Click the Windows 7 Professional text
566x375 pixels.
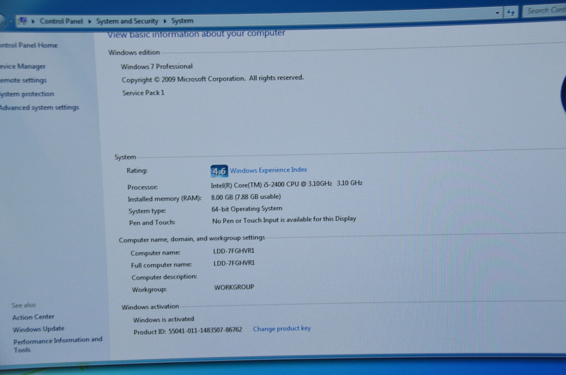(x=156, y=67)
